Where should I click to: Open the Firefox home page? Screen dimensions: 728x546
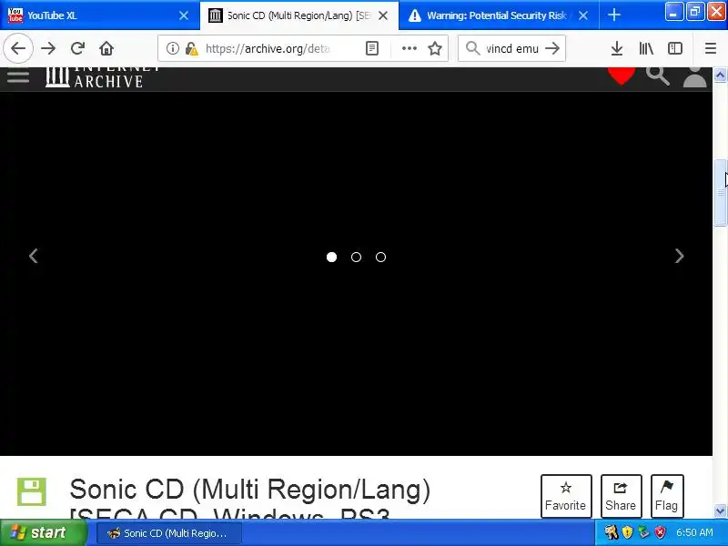click(106, 48)
